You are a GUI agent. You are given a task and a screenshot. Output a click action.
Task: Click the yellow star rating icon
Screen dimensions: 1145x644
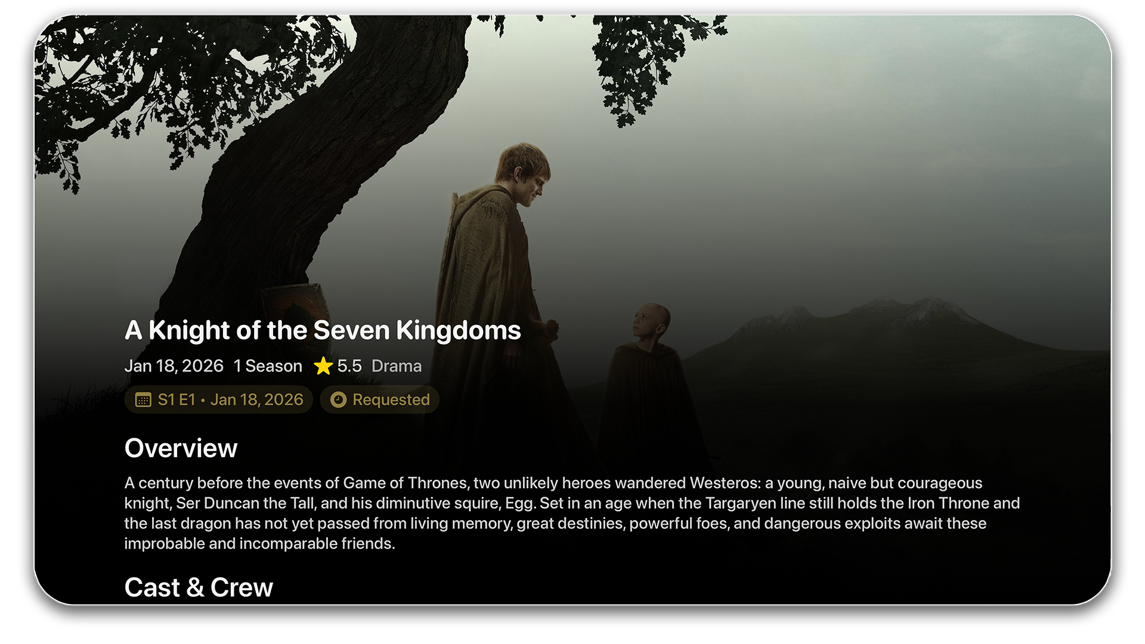pyautogui.click(x=323, y=366)
